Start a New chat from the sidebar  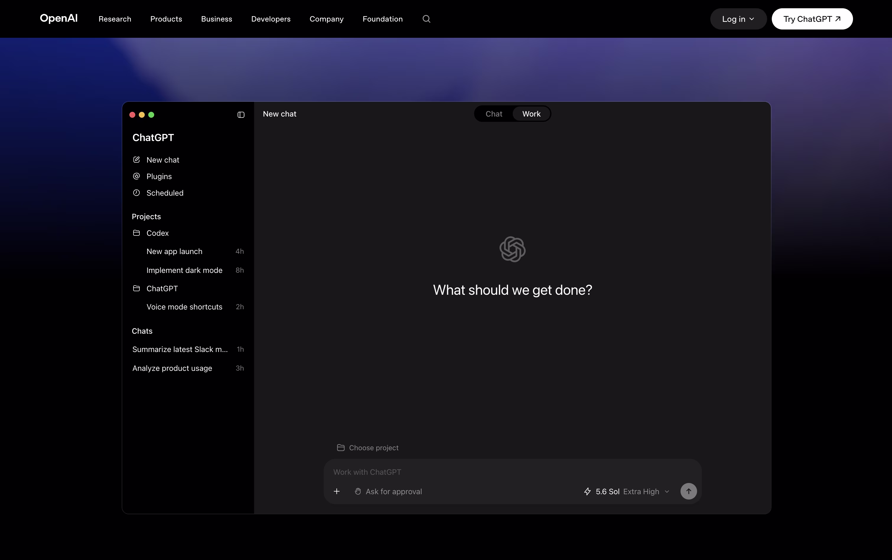tap(163, 160)
